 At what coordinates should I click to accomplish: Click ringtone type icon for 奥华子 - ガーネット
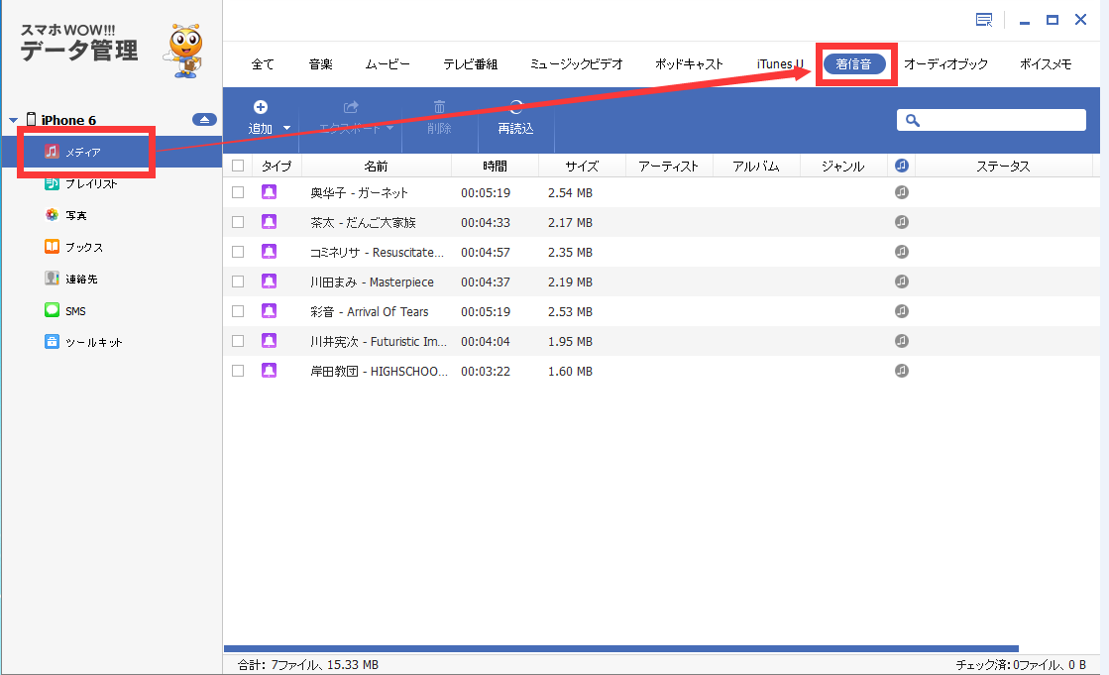(x=269, y=191)
